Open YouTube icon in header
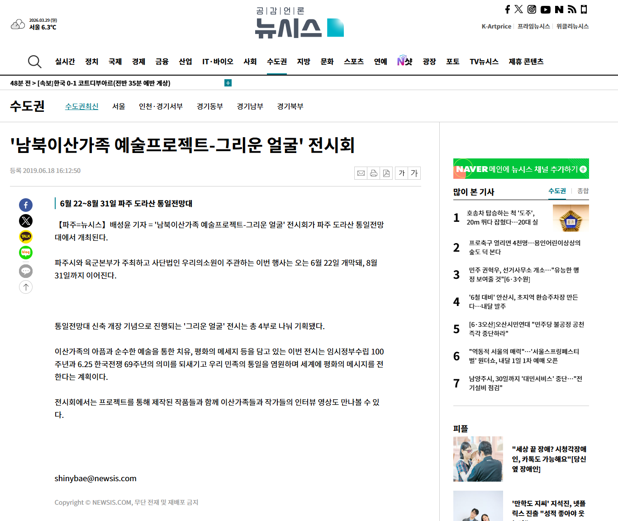Image resolution: width=618 pixels, height=521 pixels. click(x=546, y=10)
